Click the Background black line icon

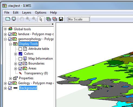15,88
